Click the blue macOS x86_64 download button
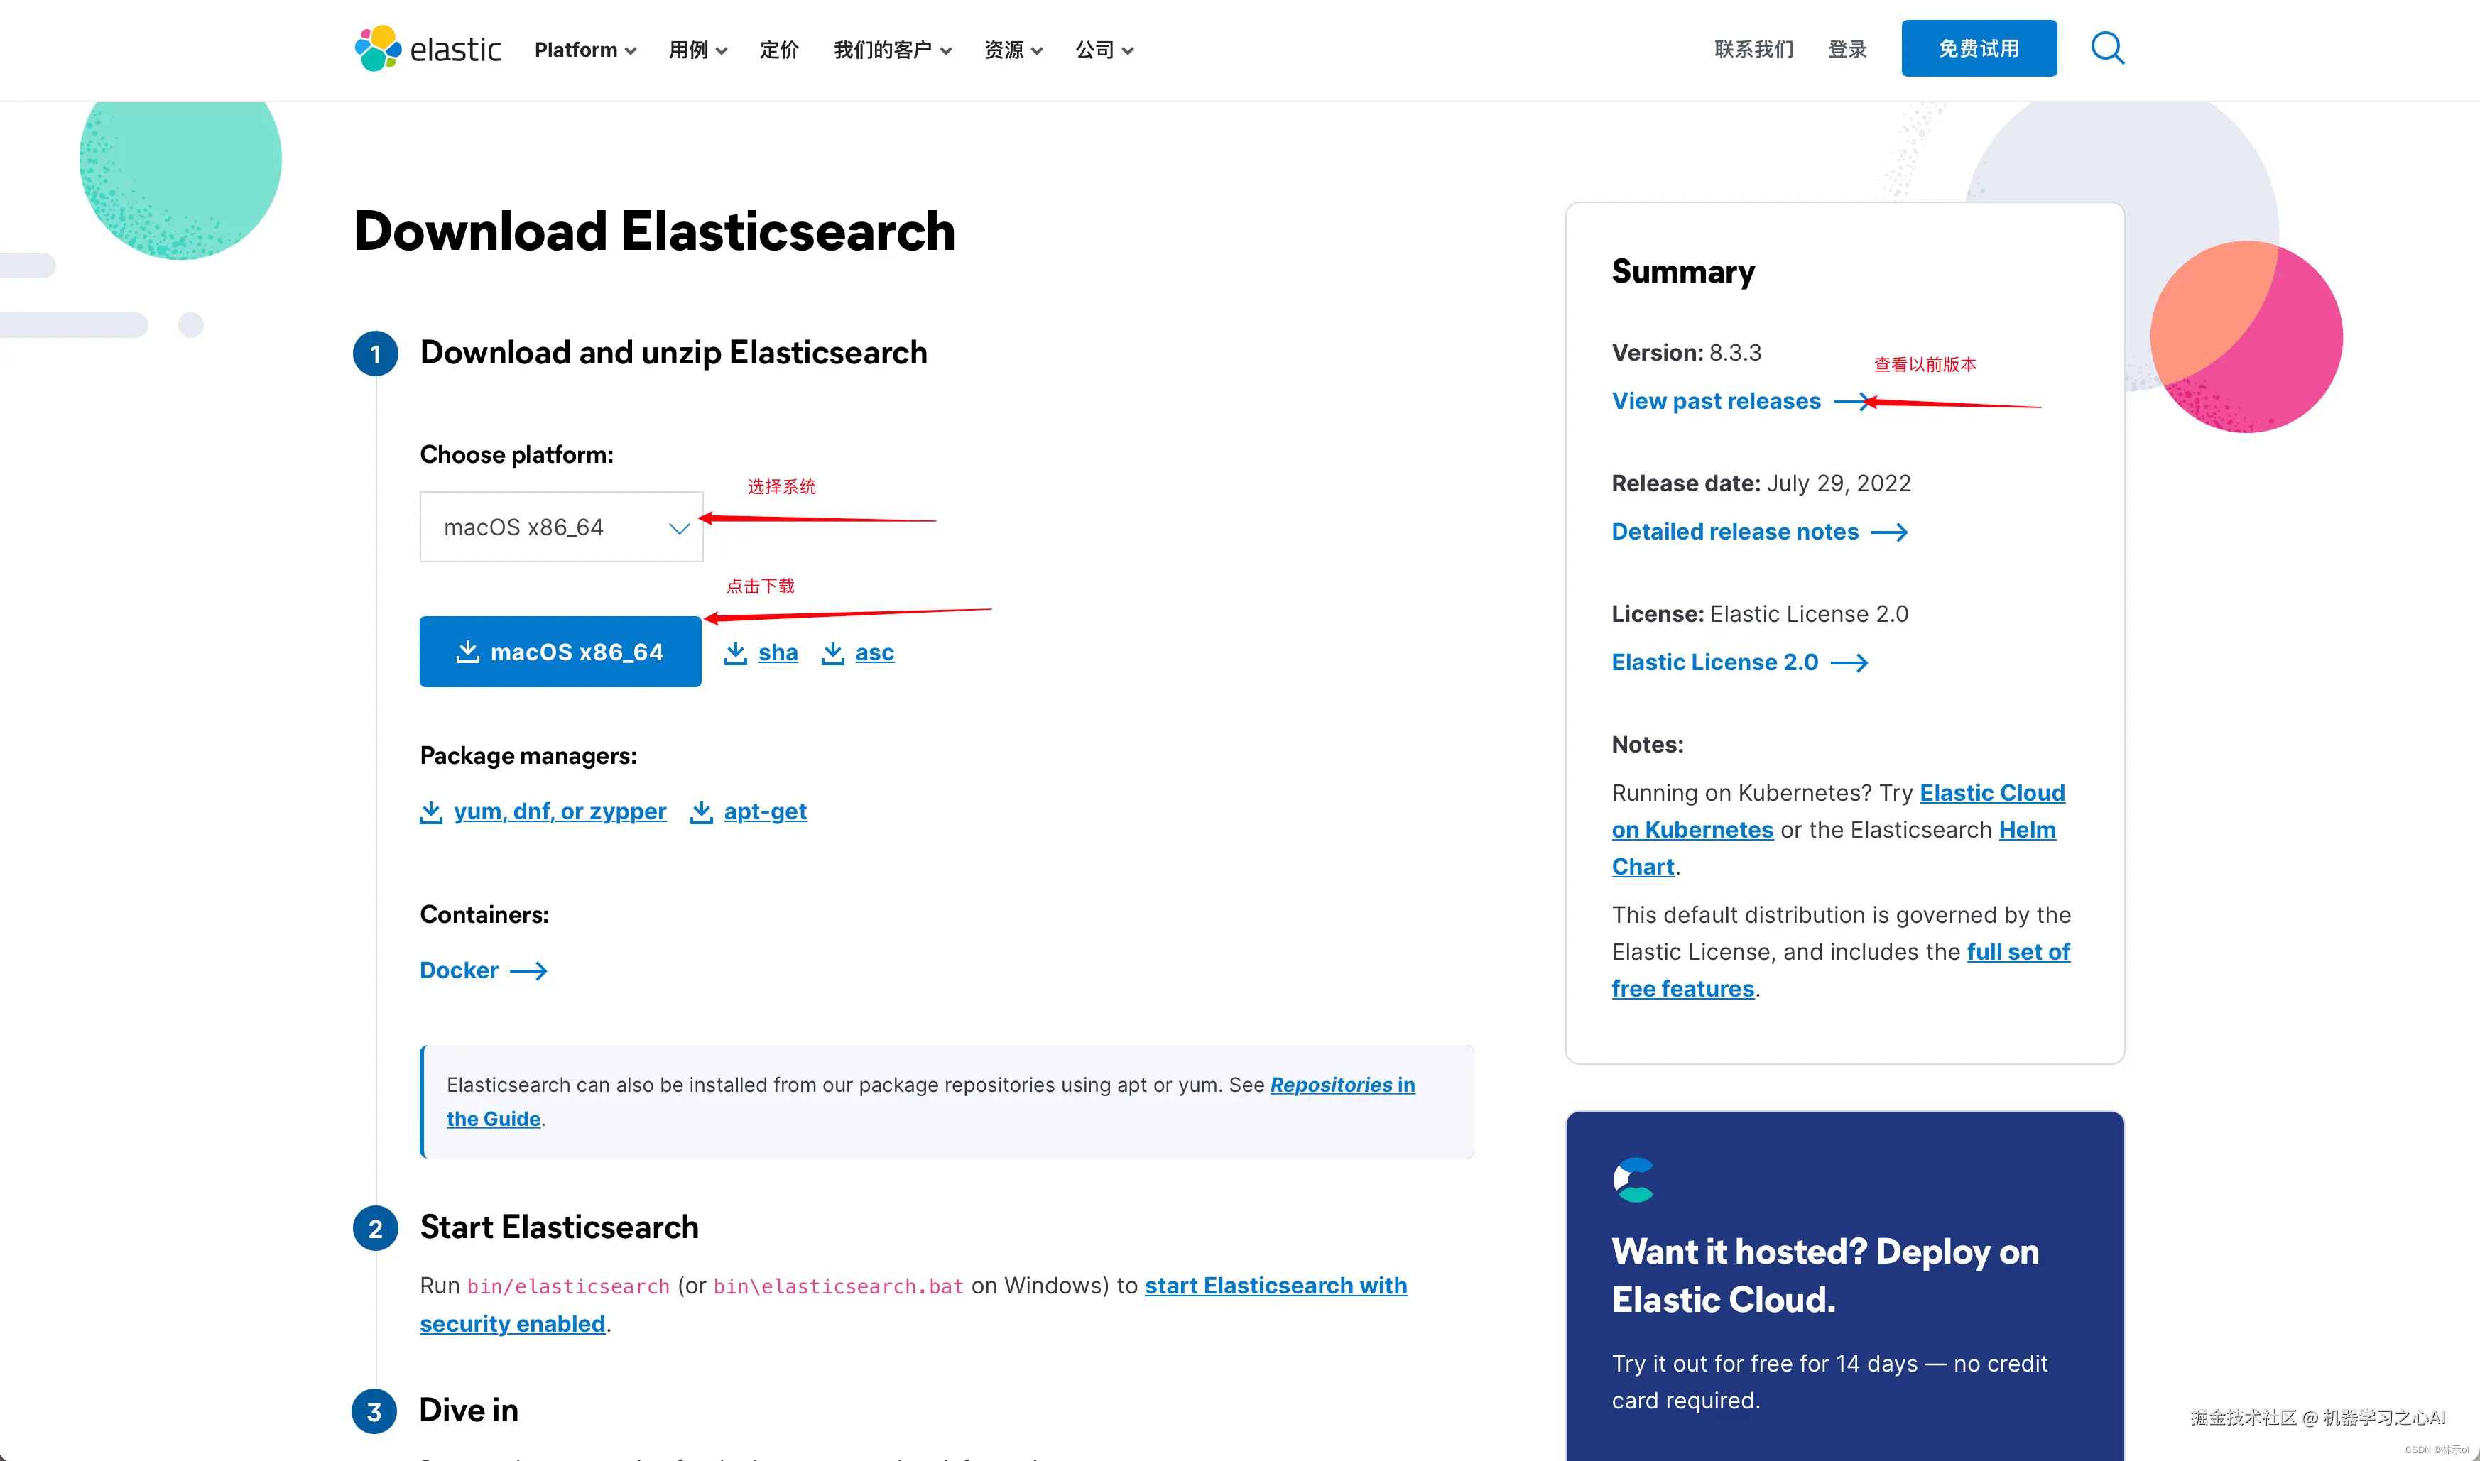Image resolution: width=2480 pixels, height=1461 pixels. (560, 652)
